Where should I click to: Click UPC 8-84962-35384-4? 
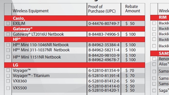click(104, 45)
